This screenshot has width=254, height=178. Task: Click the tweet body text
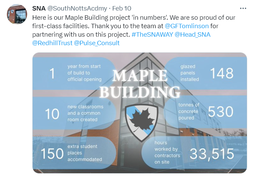pyautogui.click(x=134, y=30)
